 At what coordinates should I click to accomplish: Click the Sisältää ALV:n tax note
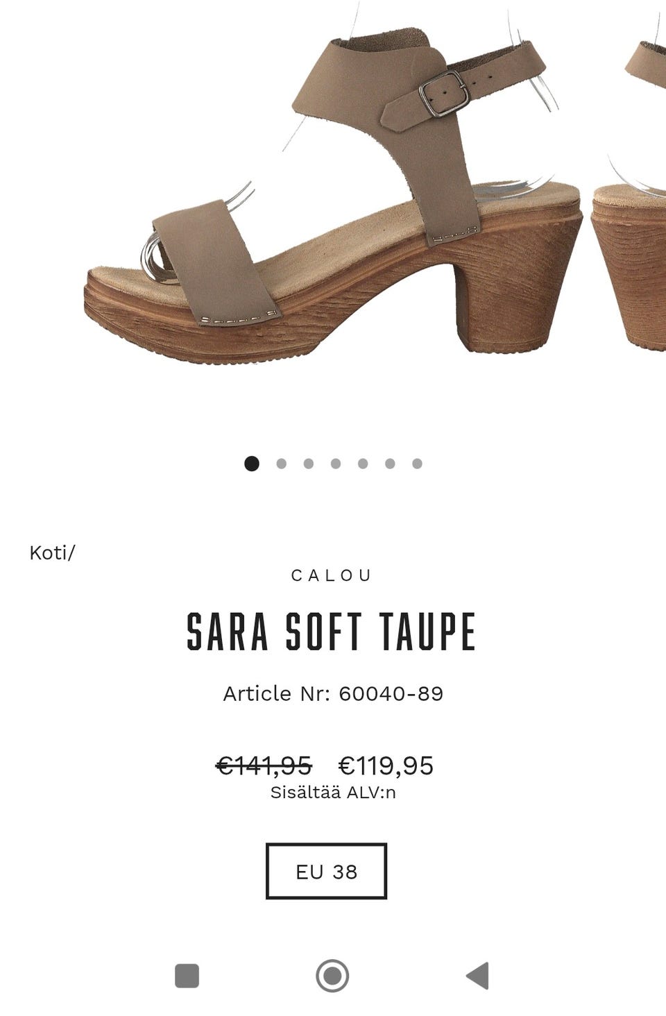coord(333,792)
